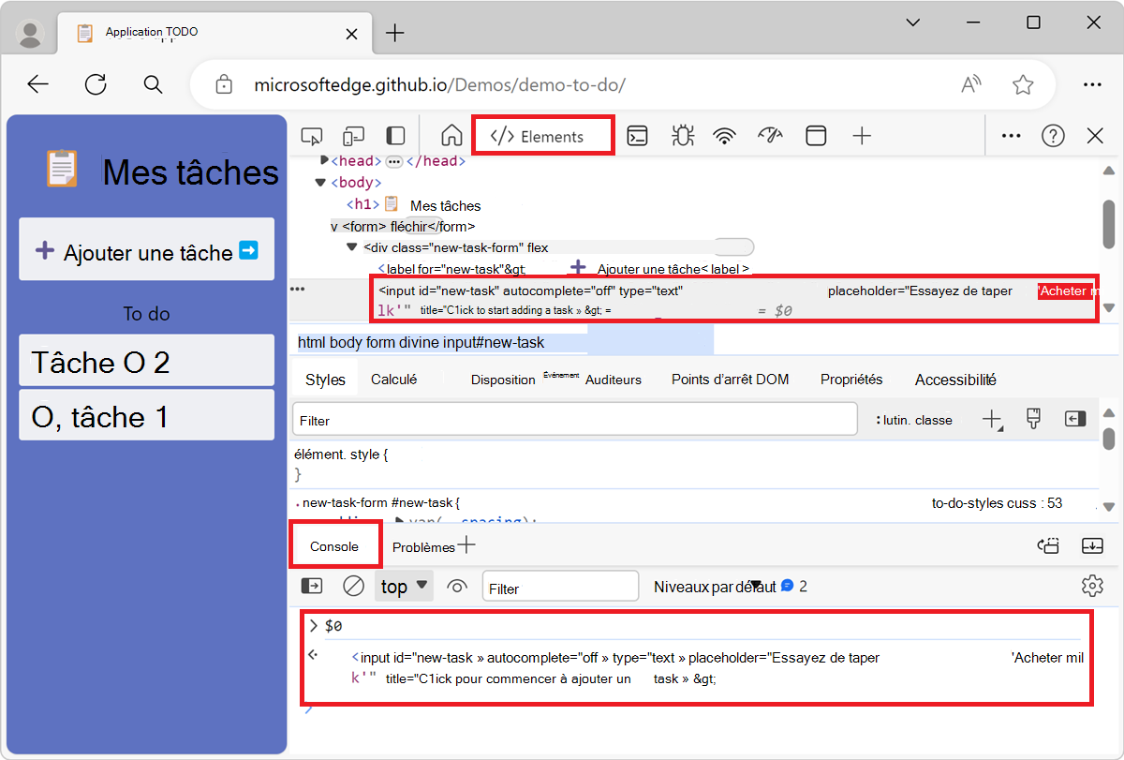Select the Console drawer tab
The width and height of the screenshot is (1124, 760).
point(334,546)
